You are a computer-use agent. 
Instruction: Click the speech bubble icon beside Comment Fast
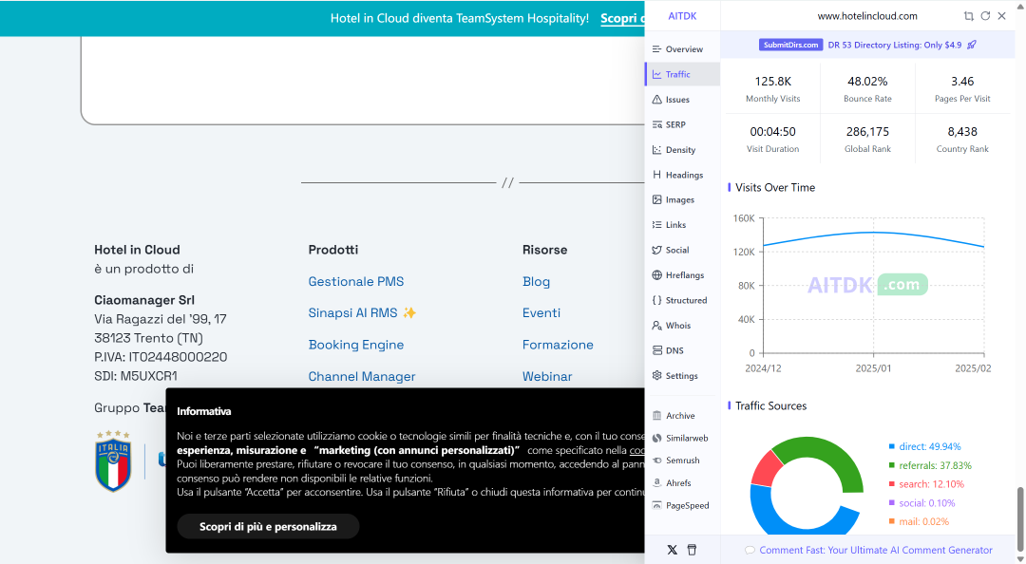750,551
